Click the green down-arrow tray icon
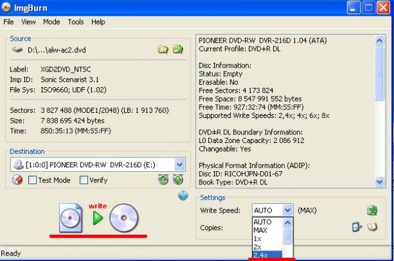This screenshot has height=261, width=394. [178, 180]
